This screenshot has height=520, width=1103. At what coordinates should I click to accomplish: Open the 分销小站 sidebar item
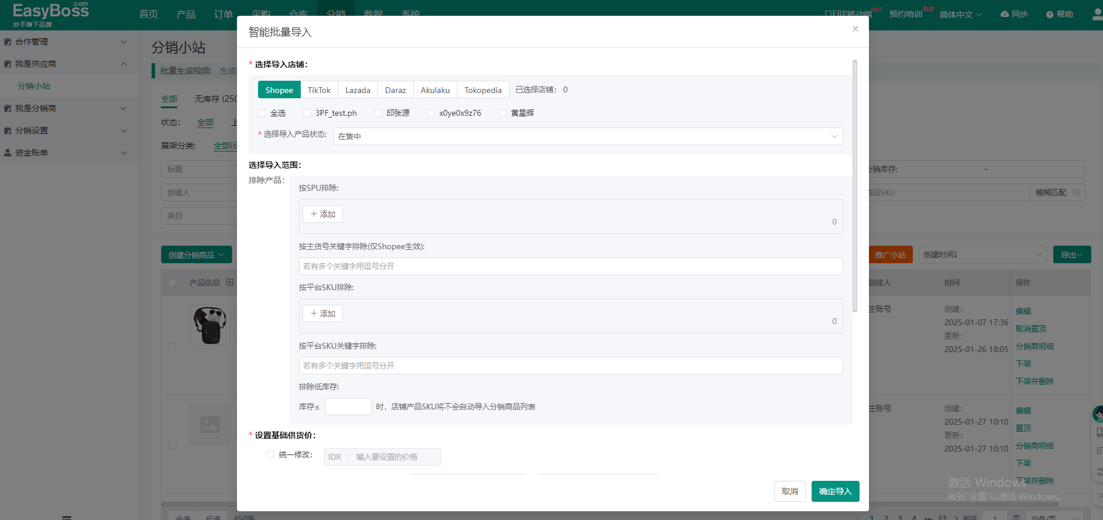pyautogui.click(x=34, y=86)
